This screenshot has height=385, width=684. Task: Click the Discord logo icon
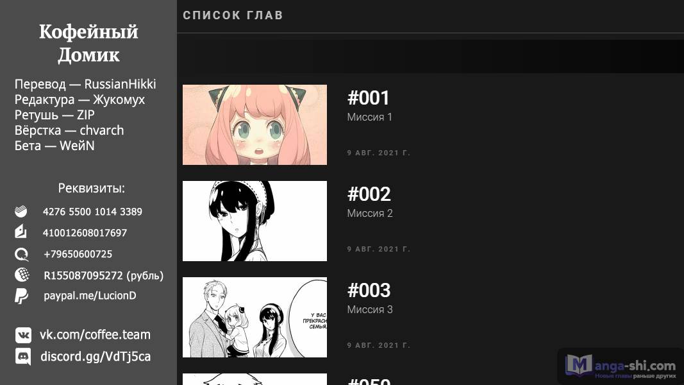[23, 357]
